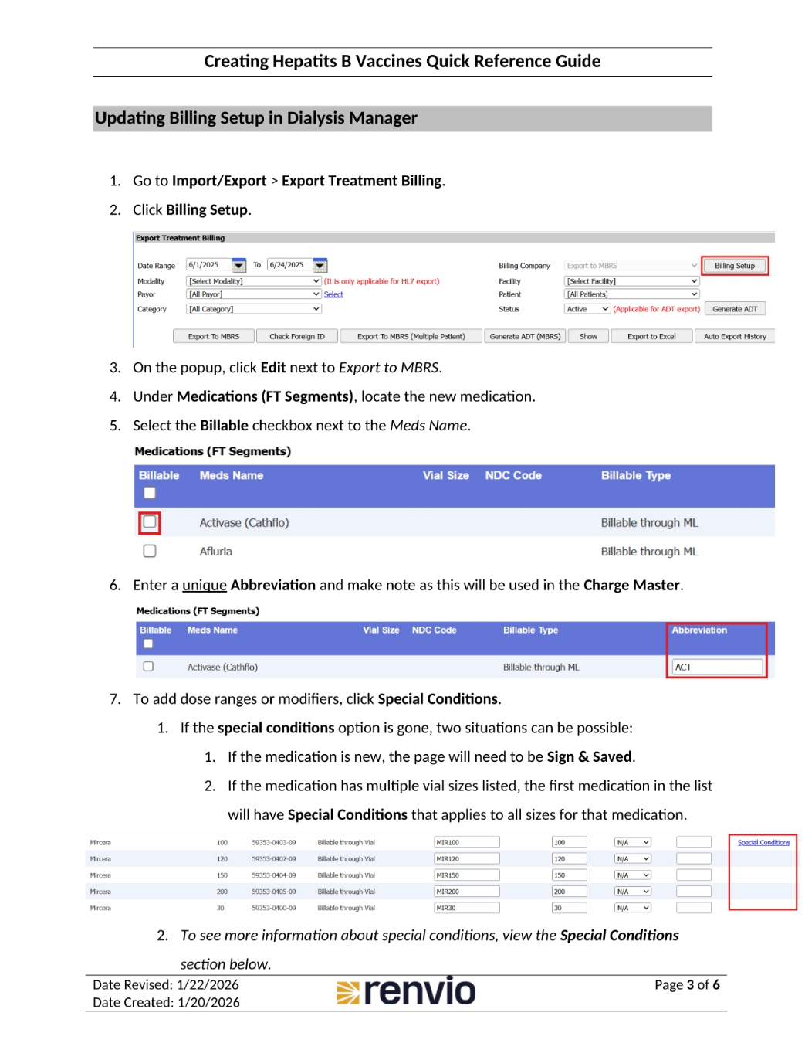Click the Export To MBRS button
This screenshot has height=1043, width=805.
pos(213,336)
